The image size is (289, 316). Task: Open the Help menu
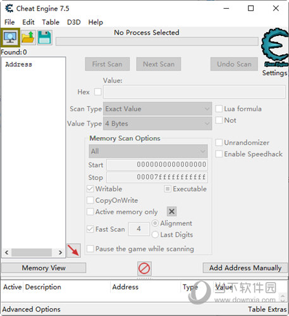pyautogui.click(x=95, y=22)
